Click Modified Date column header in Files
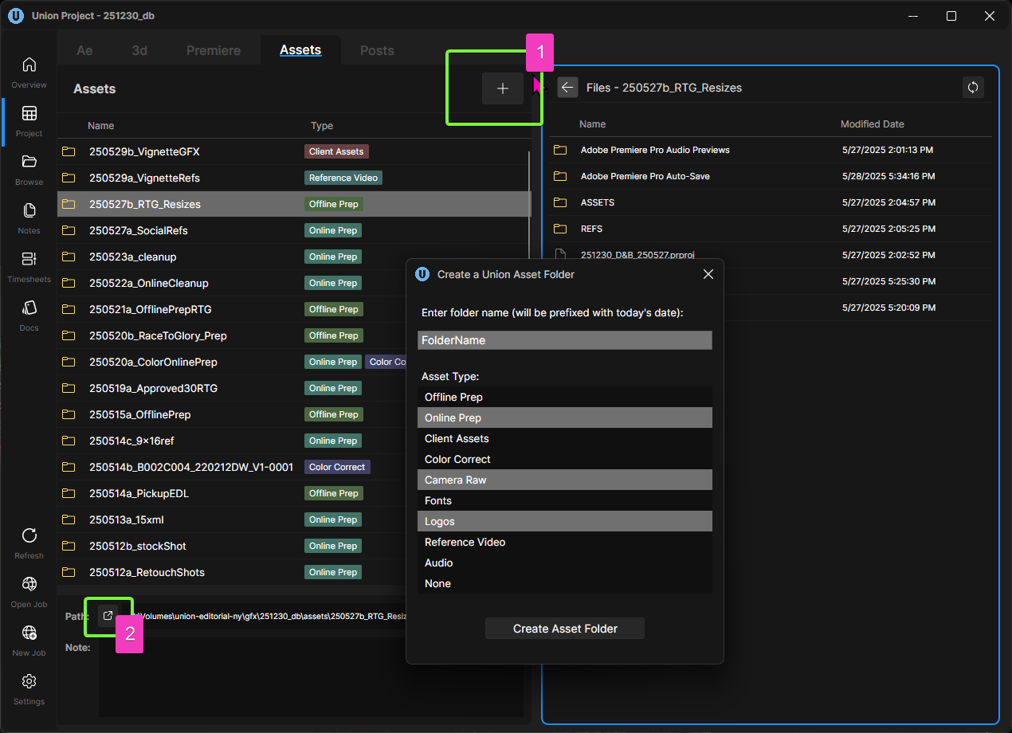The image size is (1012, 733). (x=873, y=124)
